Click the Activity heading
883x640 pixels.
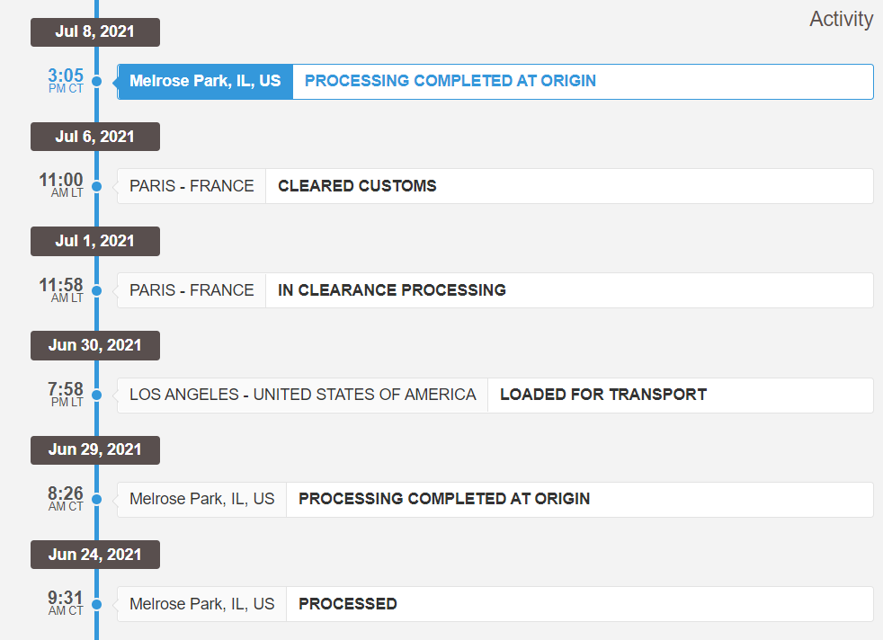pos(841,19)
